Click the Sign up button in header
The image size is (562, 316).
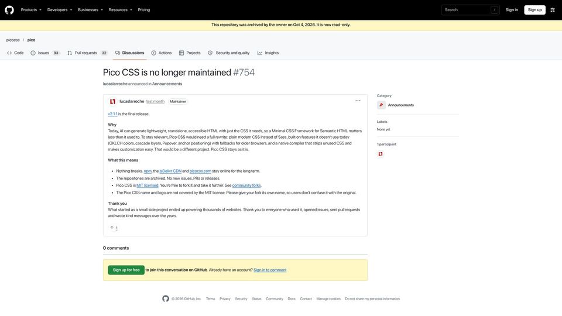pyautogui.click(x=534, y=10)
